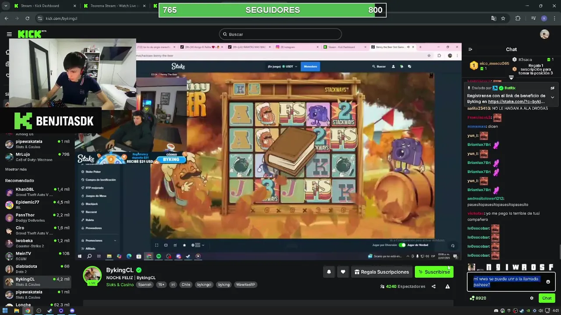Share the stream via the share icon
Viewport: 561px width, 315px height.
click(433, 287)
